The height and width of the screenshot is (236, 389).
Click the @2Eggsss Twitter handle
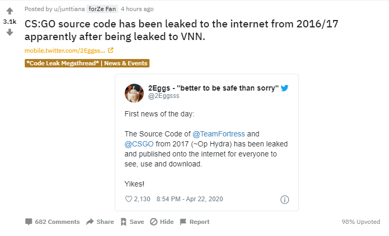tap(164, 97)
